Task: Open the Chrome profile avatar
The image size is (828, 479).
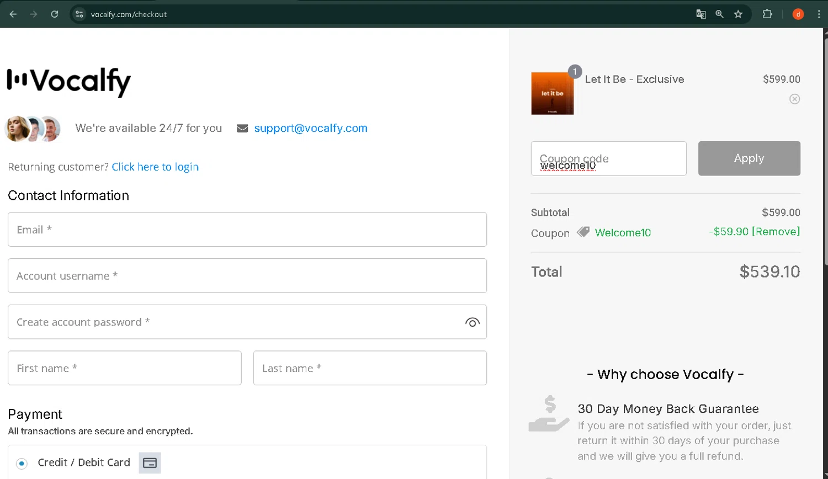Action: [798, 14]
